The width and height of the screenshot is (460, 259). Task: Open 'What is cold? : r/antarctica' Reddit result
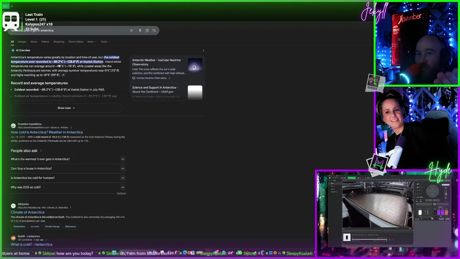click(x=32, y=244)
